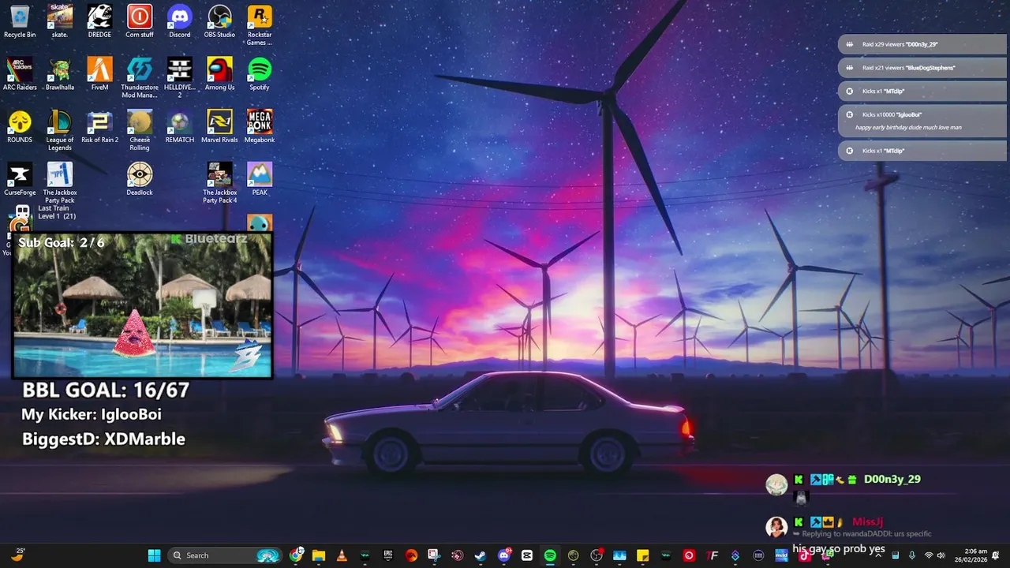Open Wi-Fi network settings in tray
This screenshot has height=568, width=1010.
point(929,555)
